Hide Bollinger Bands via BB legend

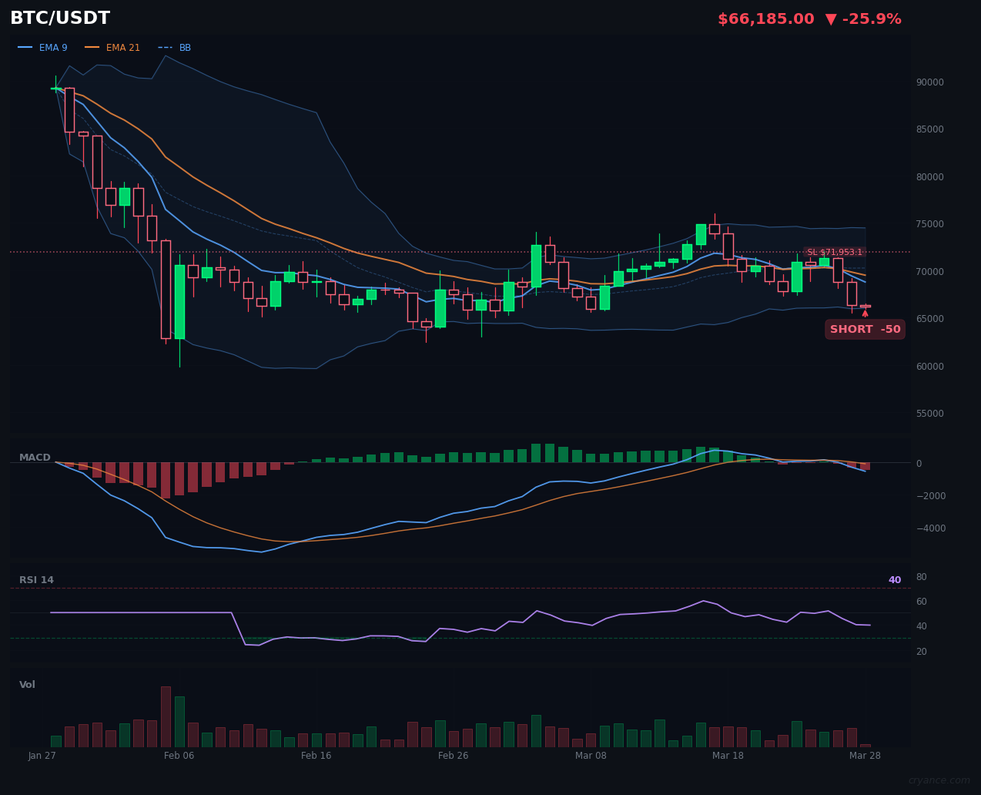[x=185, y=47]
